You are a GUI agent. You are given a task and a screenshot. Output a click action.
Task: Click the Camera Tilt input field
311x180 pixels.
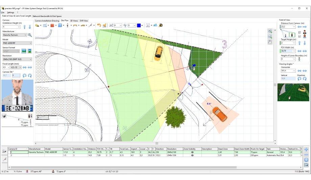coord(16,75)
